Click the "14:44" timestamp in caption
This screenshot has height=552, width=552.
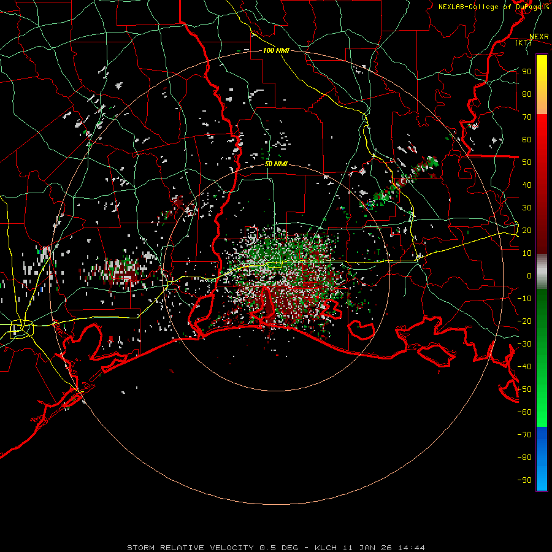[x=412, y=548]
